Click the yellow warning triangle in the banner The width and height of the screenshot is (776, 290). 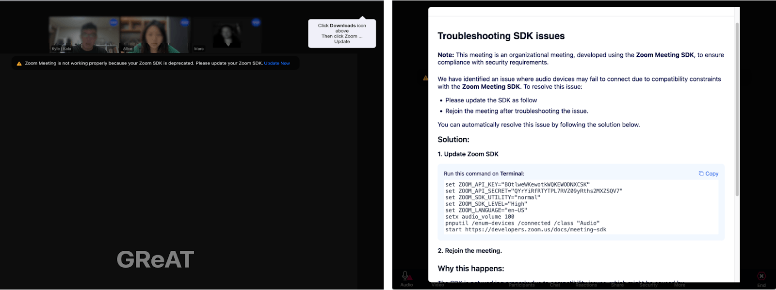click(19, 64)
